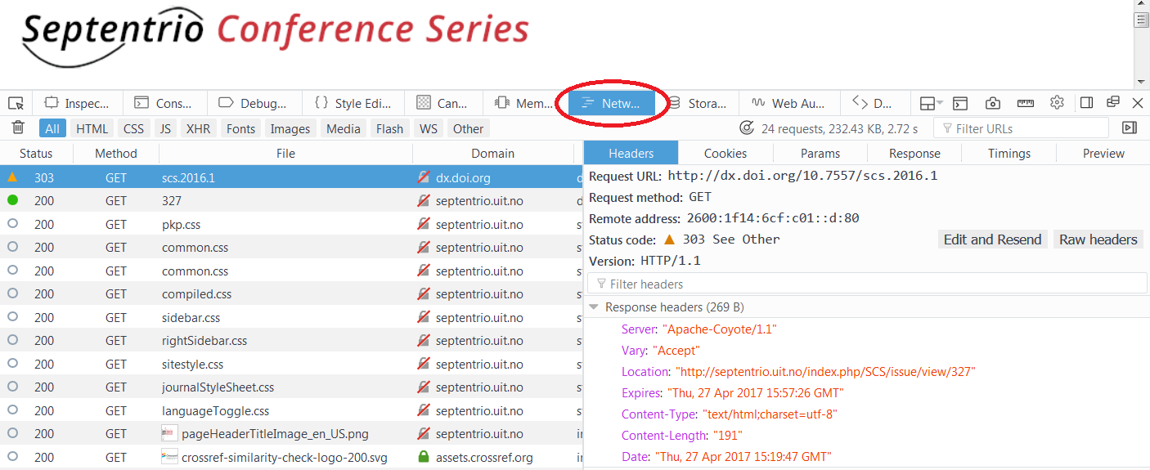Select the All request filter

(52, 128)
